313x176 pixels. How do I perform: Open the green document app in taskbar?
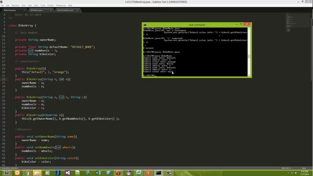tap(77, 173)
